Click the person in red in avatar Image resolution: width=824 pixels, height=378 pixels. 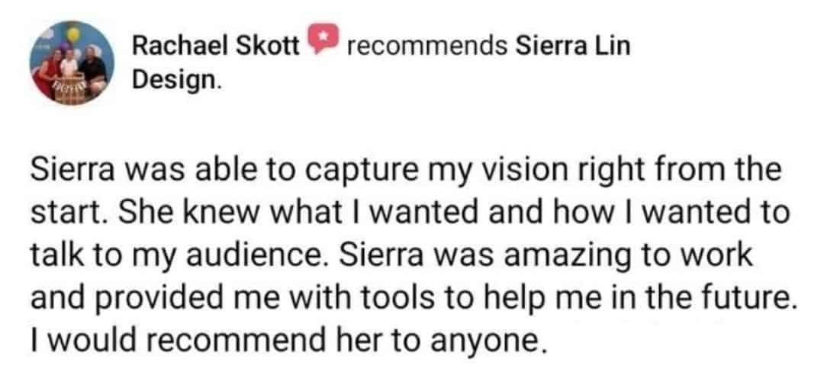[x=48, y=72]
